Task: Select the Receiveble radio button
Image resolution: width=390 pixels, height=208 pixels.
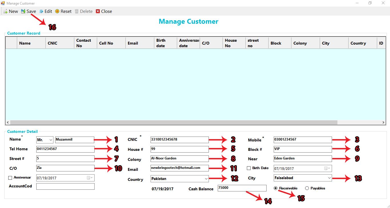Action: click(x=275, y=188)
